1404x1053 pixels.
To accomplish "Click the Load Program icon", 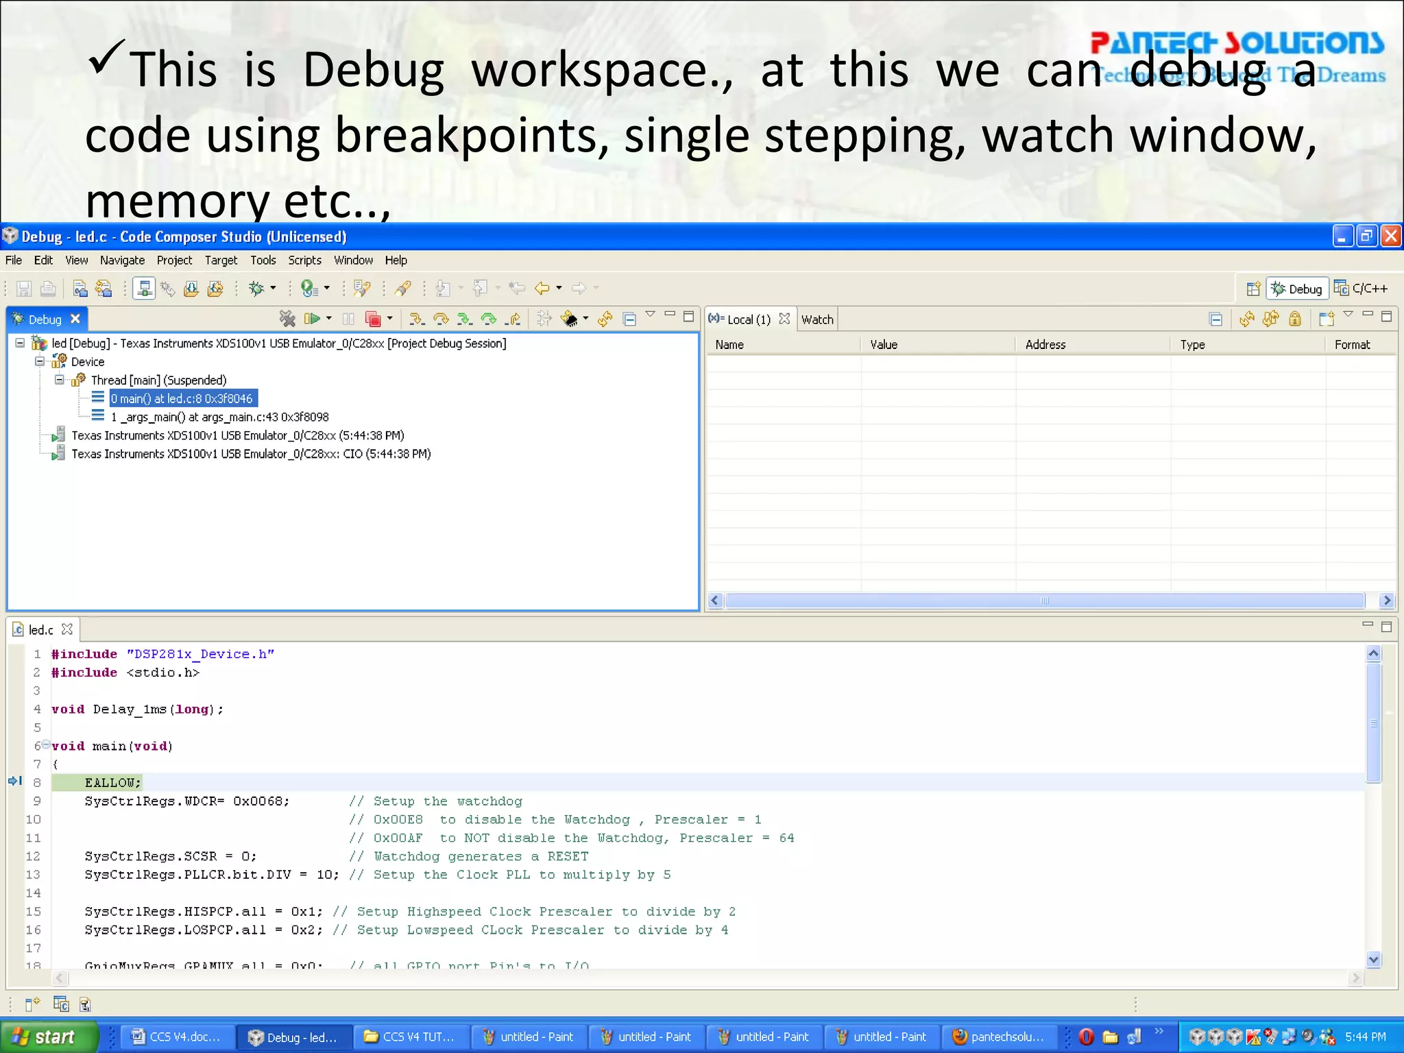I will click(191, 289).
